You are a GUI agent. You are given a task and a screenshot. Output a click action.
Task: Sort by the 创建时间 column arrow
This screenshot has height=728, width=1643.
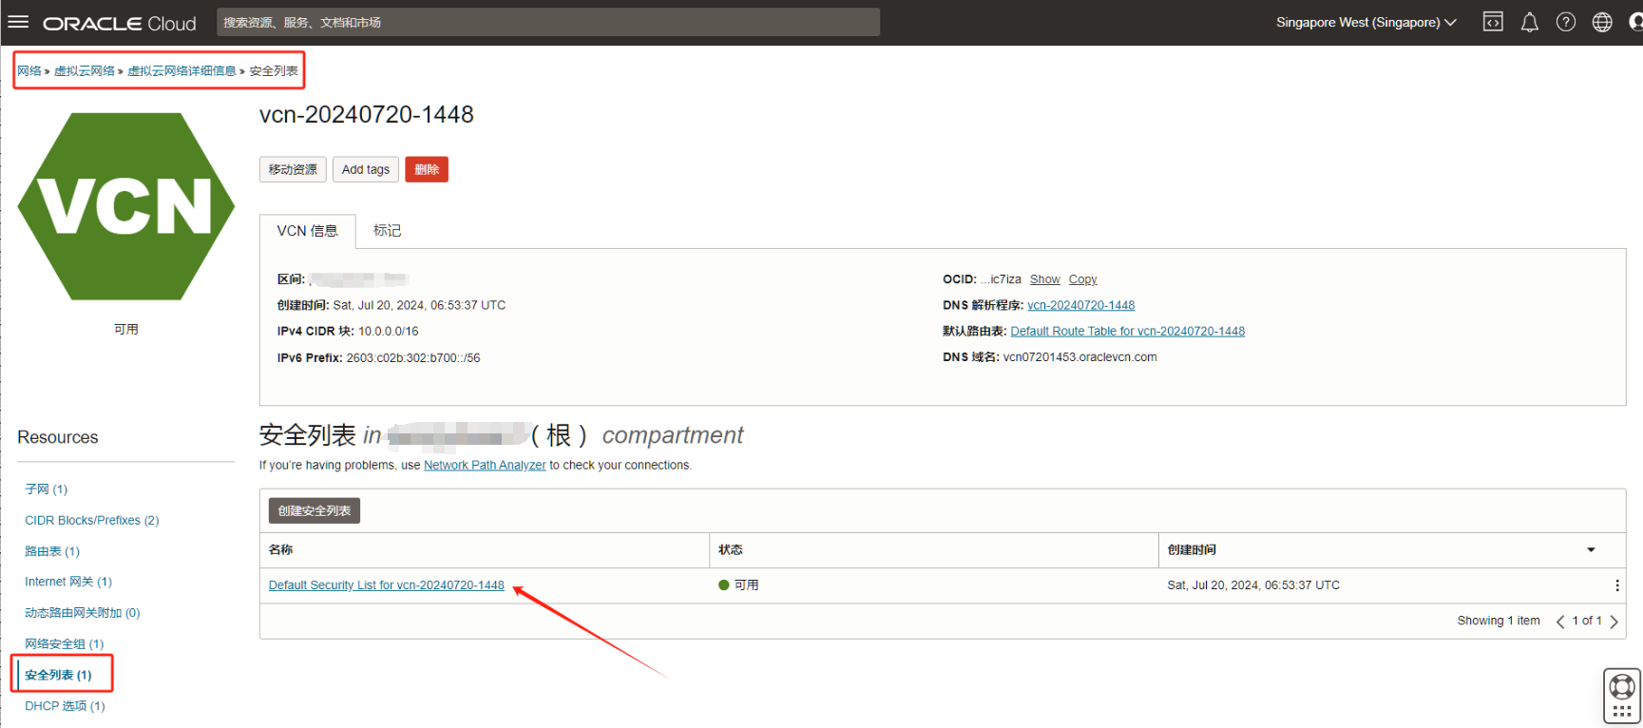pyautogui.click(x=1591, y=550)
